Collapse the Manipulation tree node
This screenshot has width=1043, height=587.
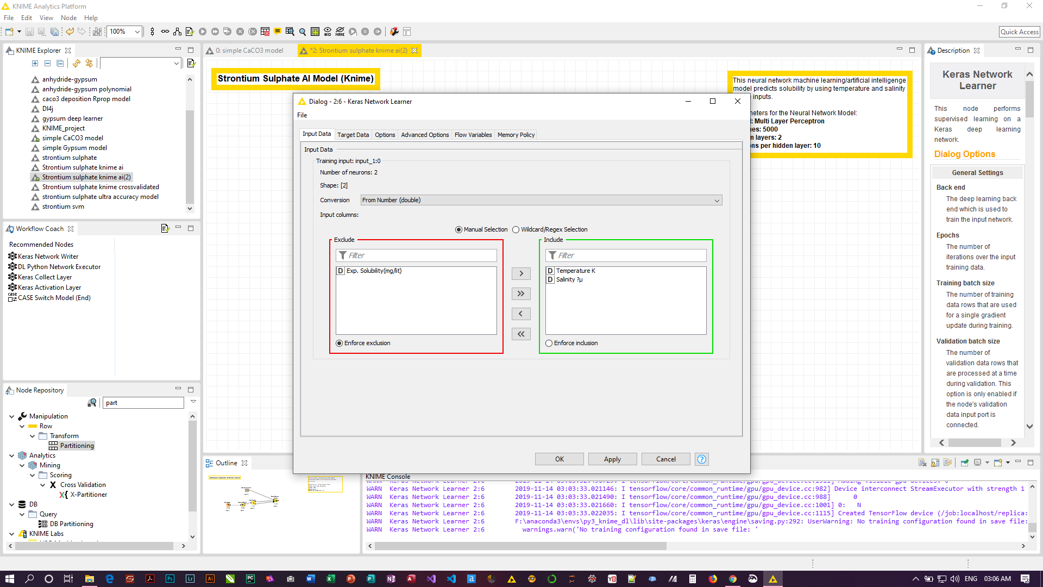click(x=12, y=416)
